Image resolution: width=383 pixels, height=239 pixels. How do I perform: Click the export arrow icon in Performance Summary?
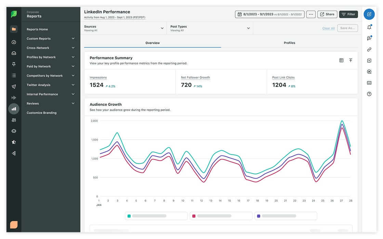coord(351,60)
